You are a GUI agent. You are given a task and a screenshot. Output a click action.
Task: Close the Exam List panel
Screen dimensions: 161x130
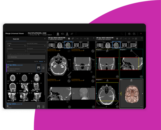(x=45, y=39)
